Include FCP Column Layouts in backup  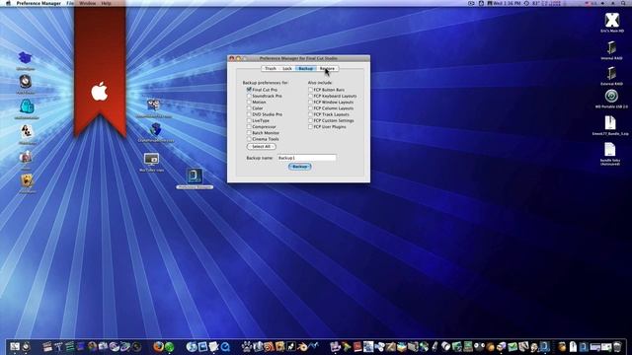310,107
